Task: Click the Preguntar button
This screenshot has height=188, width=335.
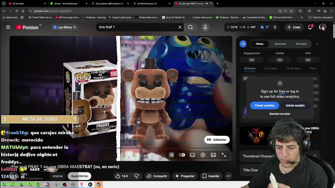Action: 185,176
